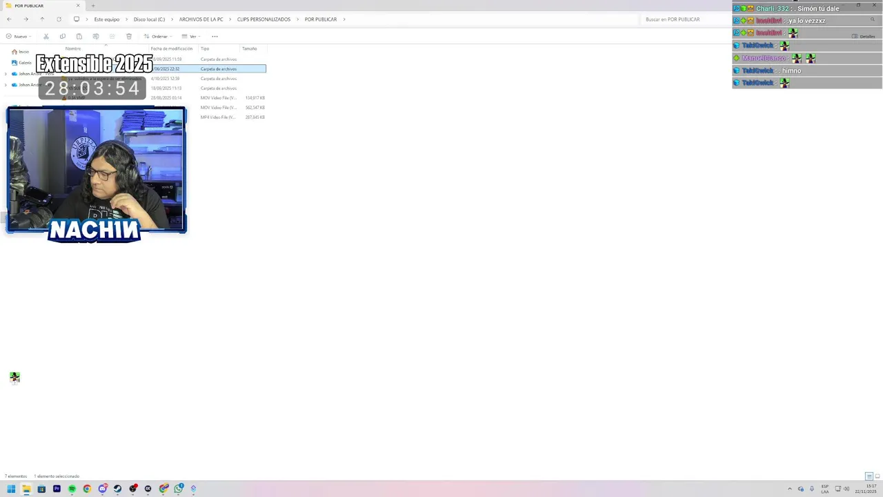Click 'CLIPS PERSONALIZADOS' breadcrumb
The width and height of the screenshot is (883, 497).
pos(264,19)
